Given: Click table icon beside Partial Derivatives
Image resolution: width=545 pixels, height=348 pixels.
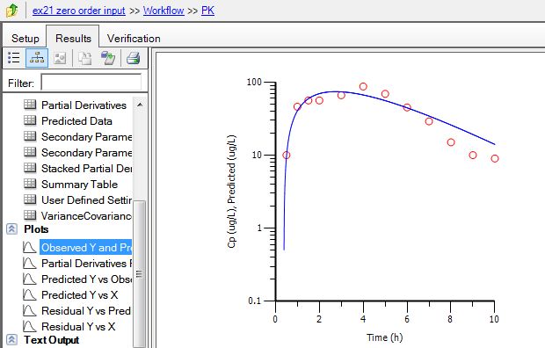Looking at the screenshot, I should pyautogui.click(x=30, y=105).
